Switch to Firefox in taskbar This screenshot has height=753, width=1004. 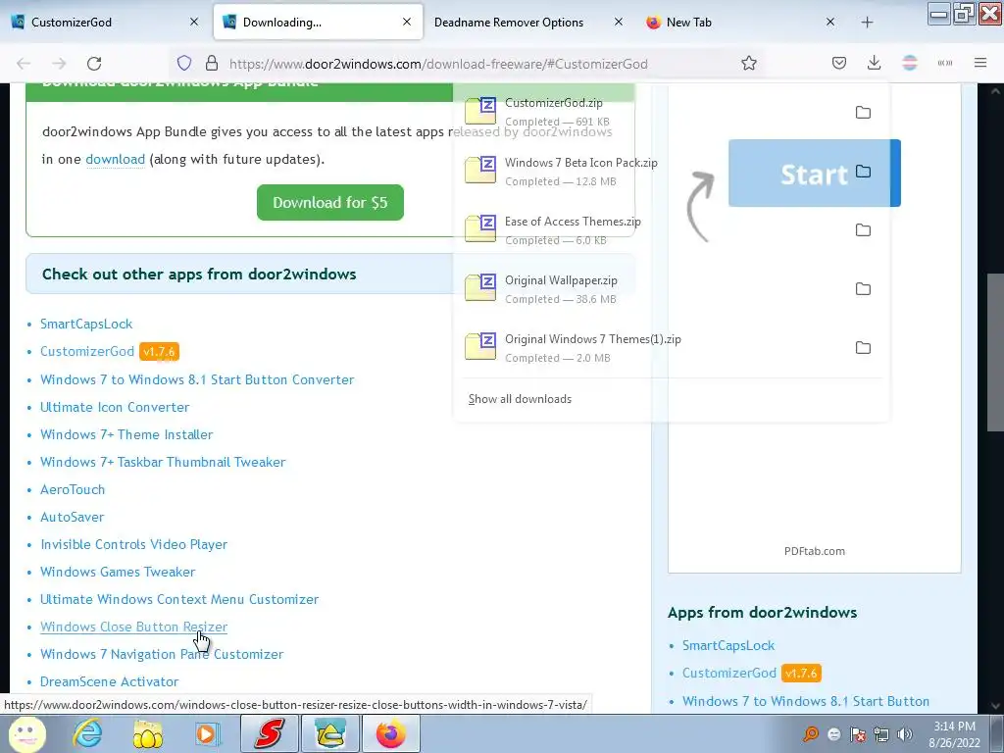pos(391,733)
